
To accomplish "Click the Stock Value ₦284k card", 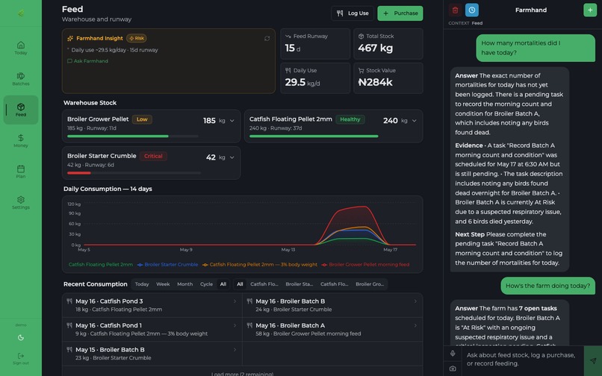I will click(x=388, y=78).
